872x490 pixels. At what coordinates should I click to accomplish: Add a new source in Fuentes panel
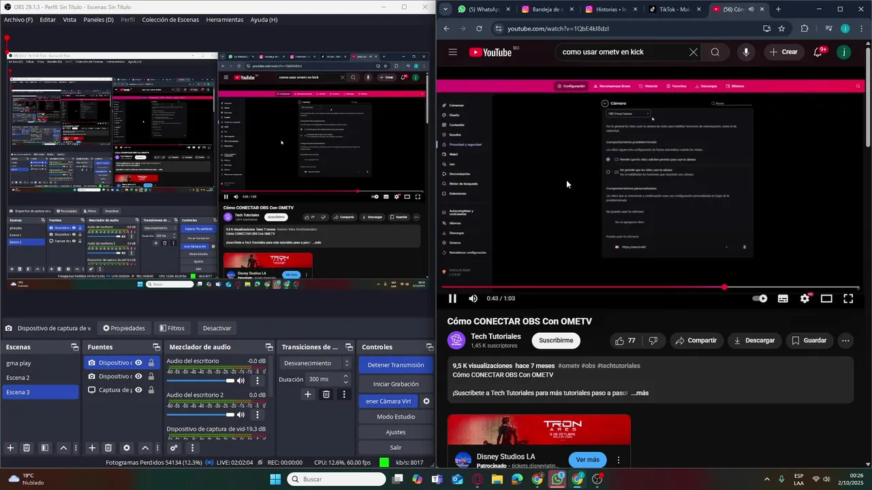tap(92, 448)
